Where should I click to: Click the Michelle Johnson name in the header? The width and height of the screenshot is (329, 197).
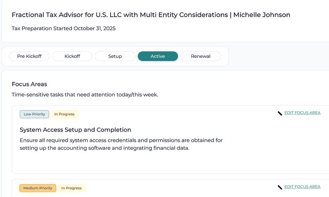[262, 15]
